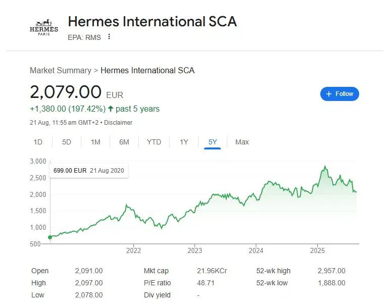Viewport: 389px width, 305px height.
Task: Click the green upward arrow icon
Action: [x=111, y=109]
